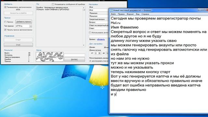Click Notepad line 'но нам это не нужно'
The width and height of the screenshot is (208, 117).
point(130,58)
